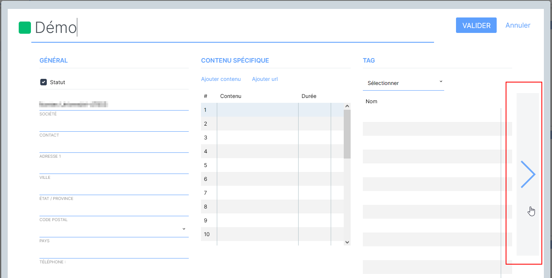Click the VALIDER button
552x278 pixels.
point(476,25)
